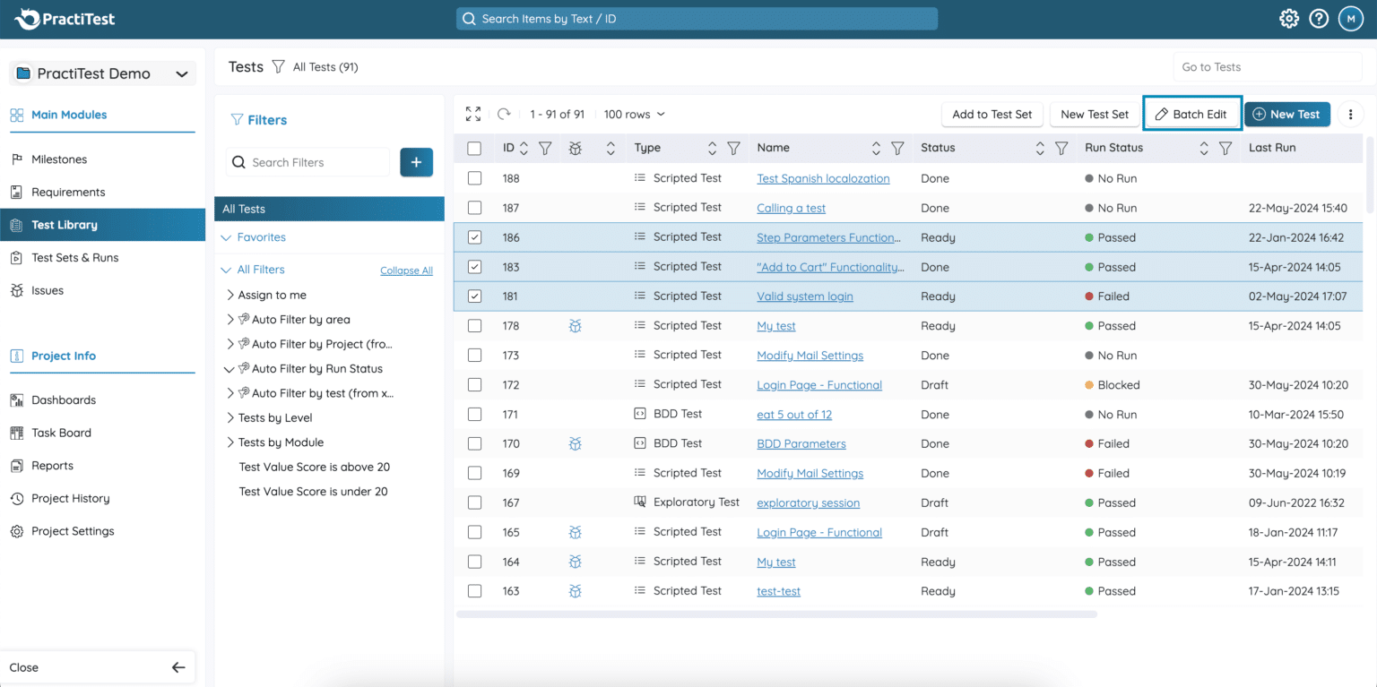The image size is (1377, 687).
Task: Refresh the tests grid
Action: pyautogui.click(x=504, y=115)
